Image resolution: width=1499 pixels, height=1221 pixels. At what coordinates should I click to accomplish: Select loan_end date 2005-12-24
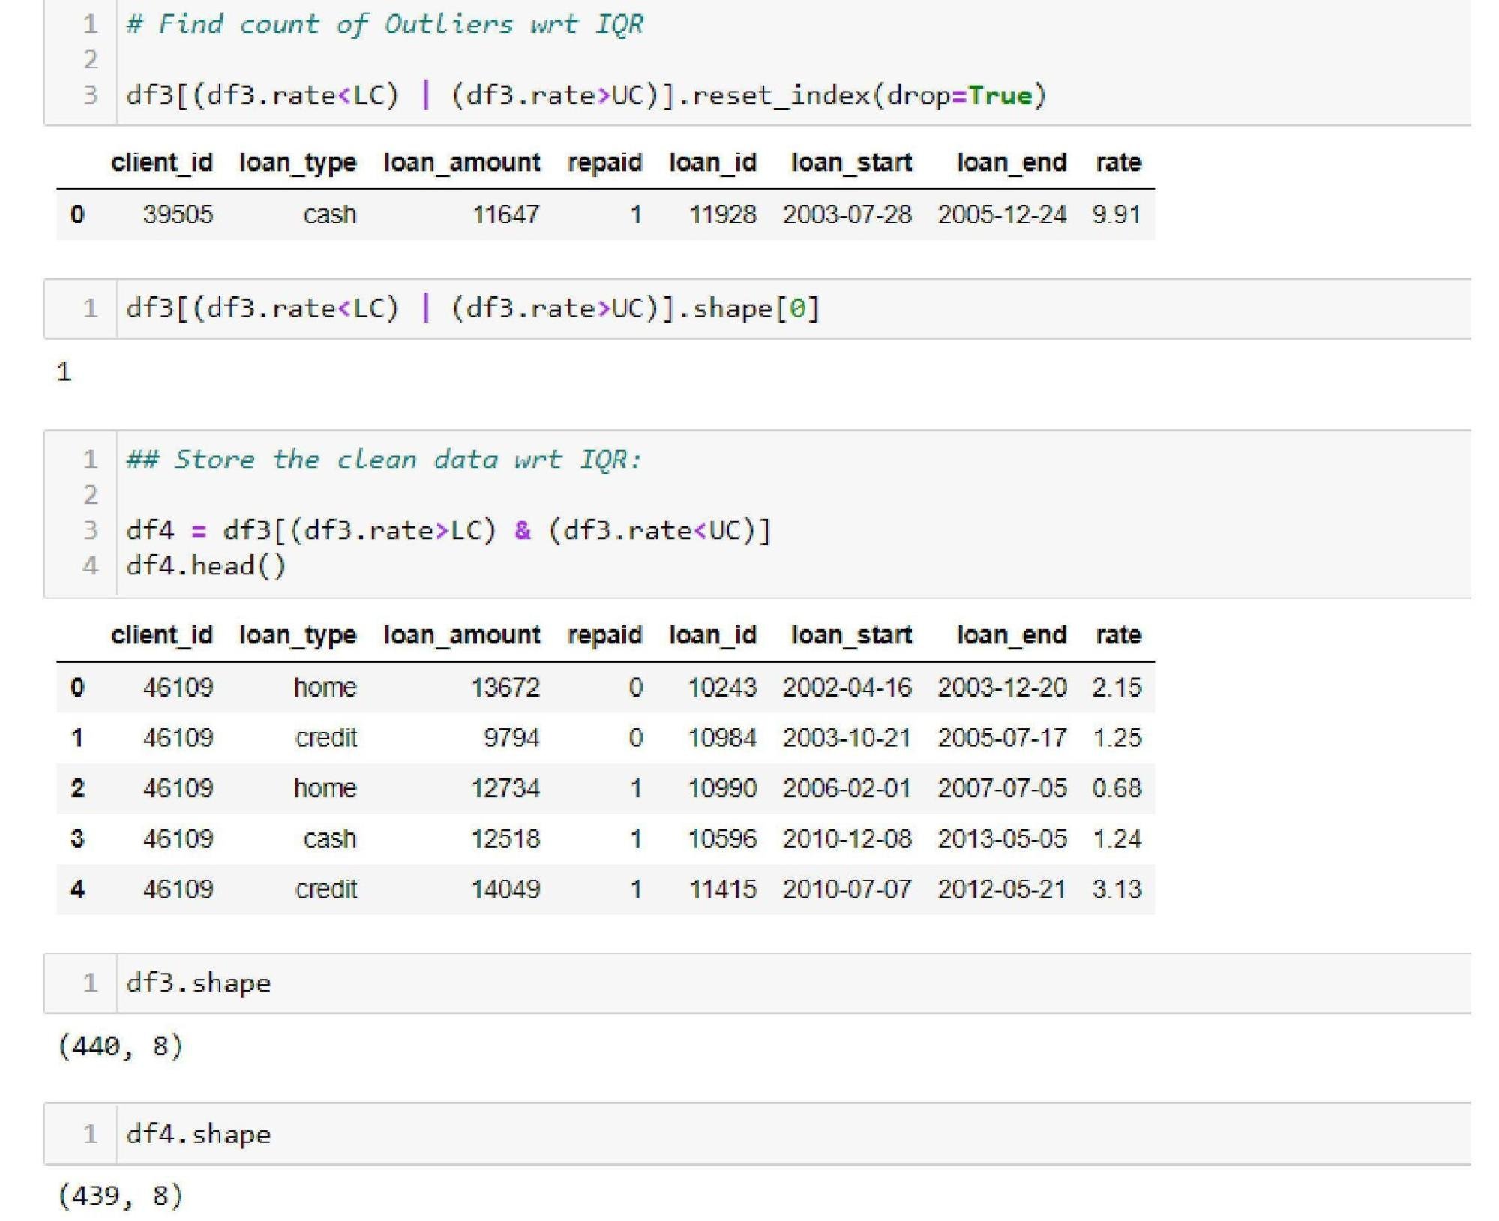[x=1002, y=214]
